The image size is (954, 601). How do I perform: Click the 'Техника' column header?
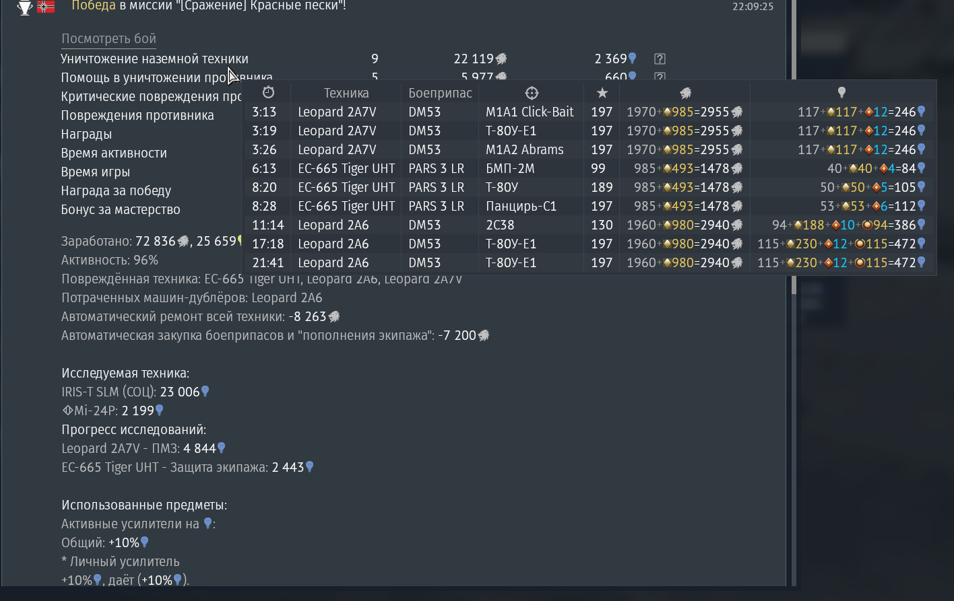pos(346,93)
